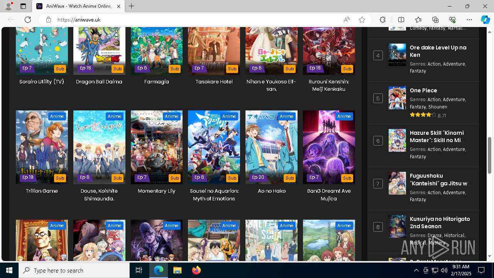Click One Piece thumbnail in sidebar
The image size is (494, 278).
click(x=397, y=98)
